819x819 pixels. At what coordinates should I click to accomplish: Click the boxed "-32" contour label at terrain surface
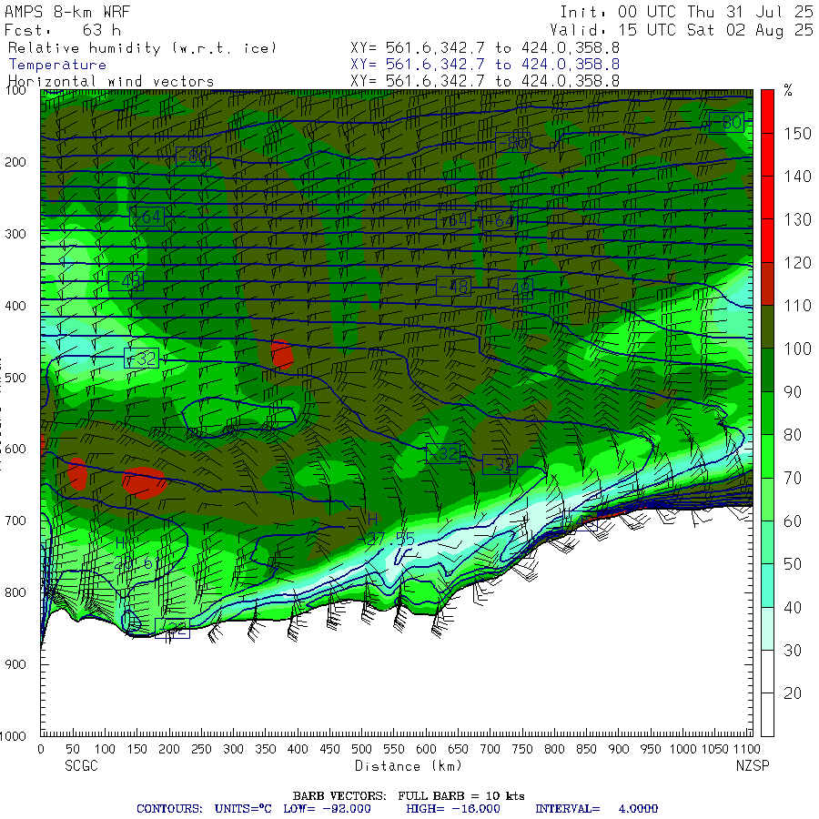tap(172, 628)
